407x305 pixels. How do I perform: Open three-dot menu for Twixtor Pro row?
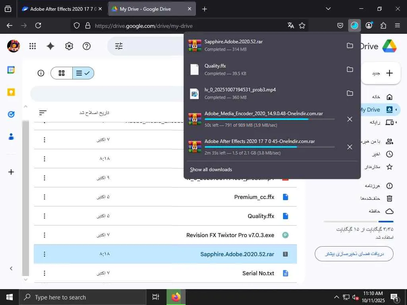[x=45, y=235]
